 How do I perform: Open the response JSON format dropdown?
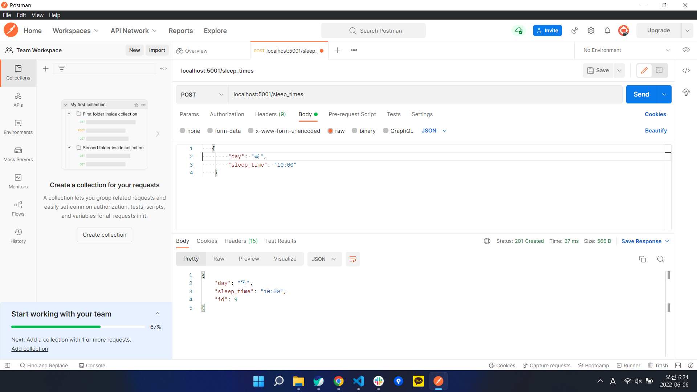324,259
